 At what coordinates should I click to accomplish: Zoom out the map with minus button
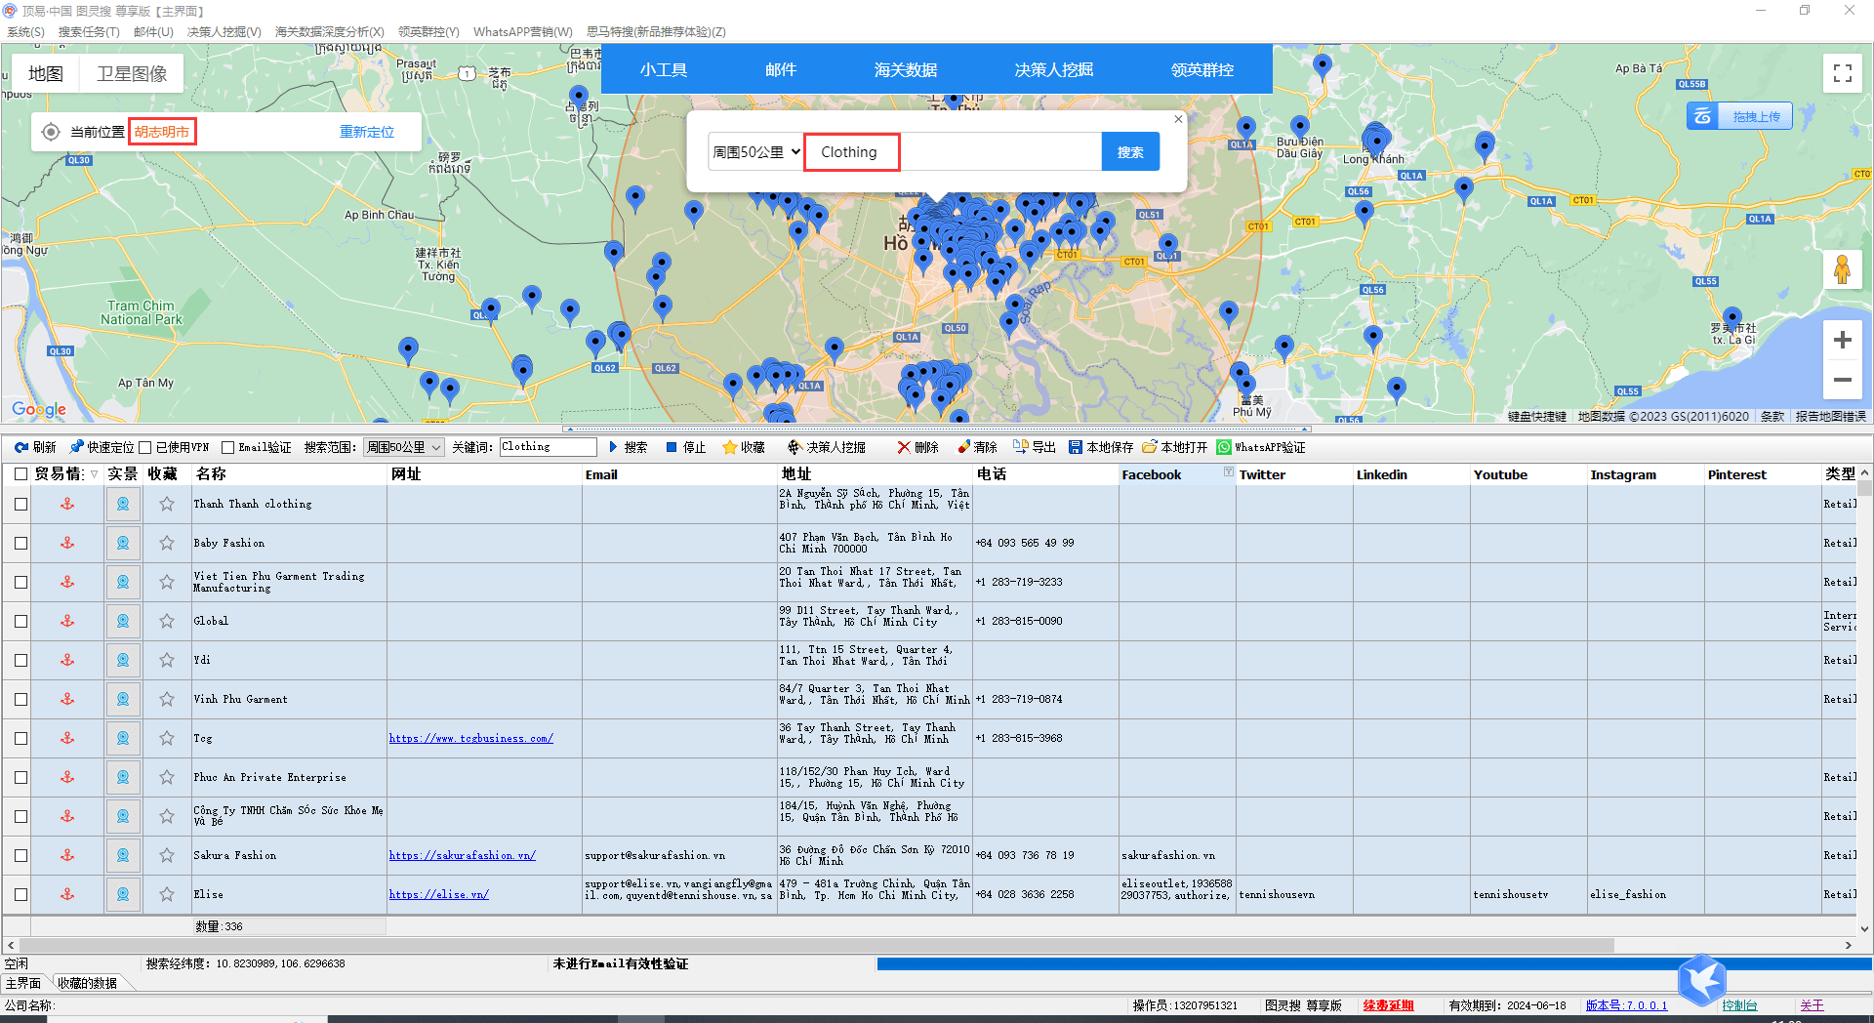point(1842,380)
